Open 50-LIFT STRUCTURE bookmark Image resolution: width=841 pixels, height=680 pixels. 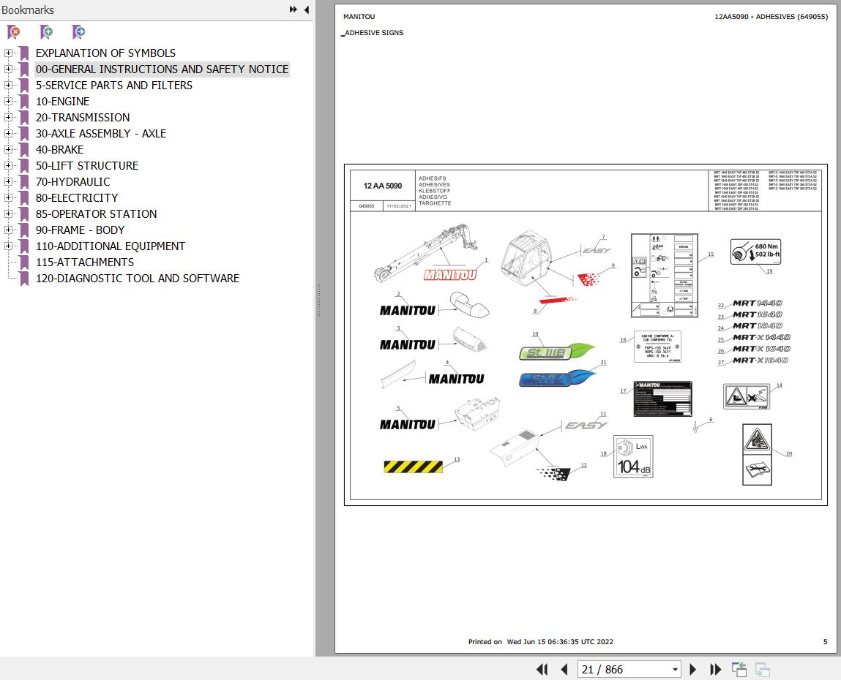pos(87,165)
